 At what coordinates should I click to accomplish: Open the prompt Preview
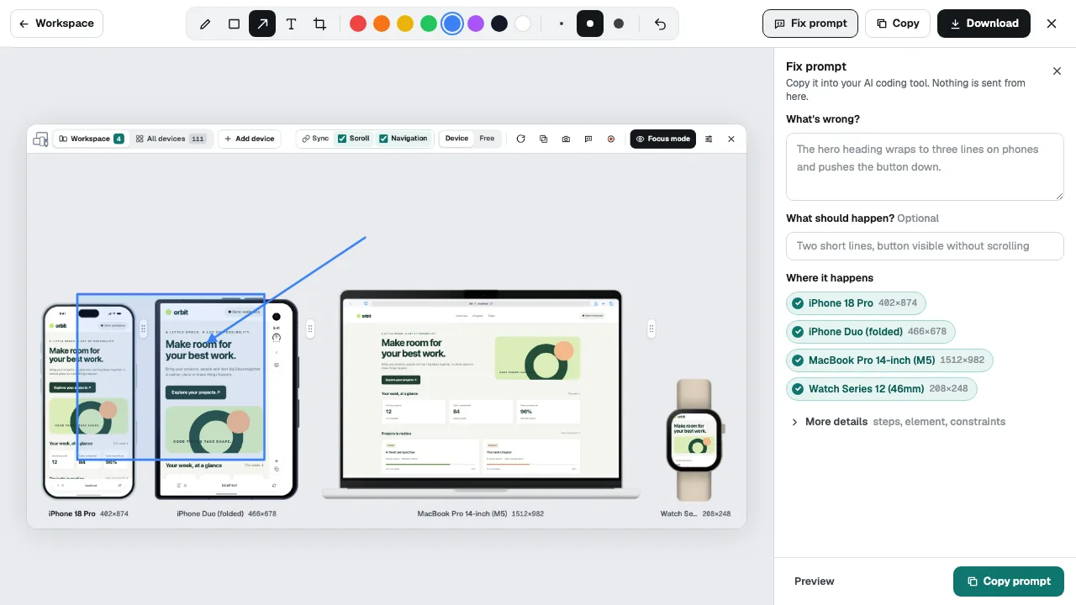pos(815,581)
